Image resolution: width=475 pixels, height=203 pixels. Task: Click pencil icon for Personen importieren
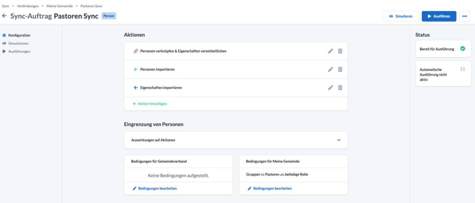pyautogui.click(x=330, y=69)
